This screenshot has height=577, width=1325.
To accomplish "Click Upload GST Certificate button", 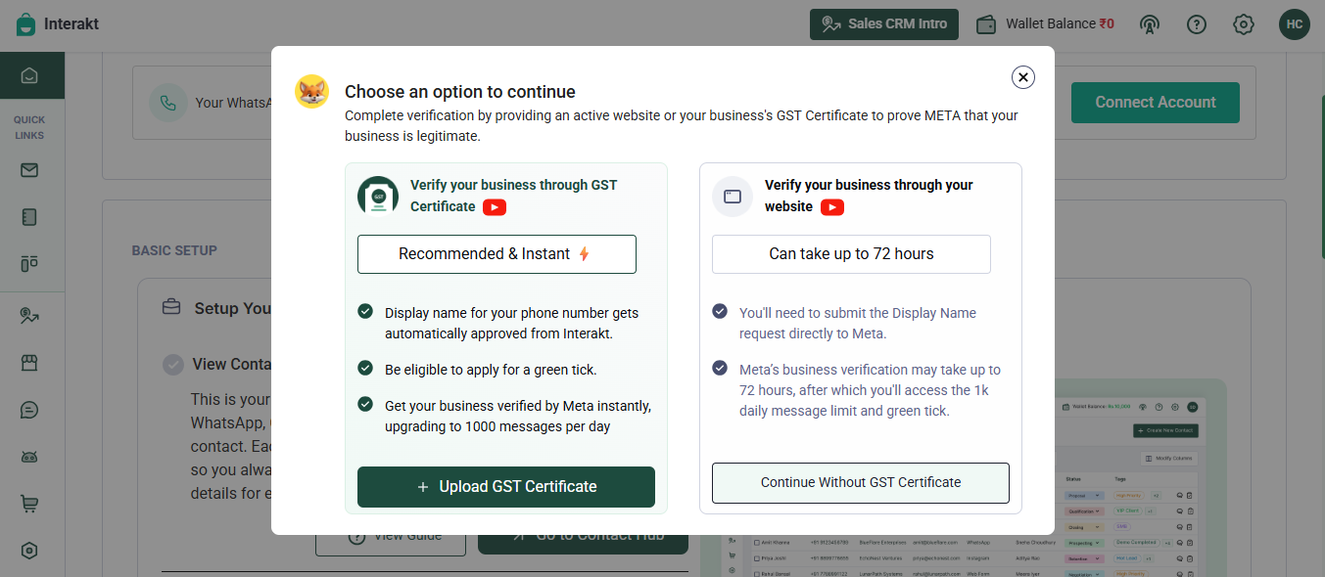I will pyautogui.click(x=505, y=487).
